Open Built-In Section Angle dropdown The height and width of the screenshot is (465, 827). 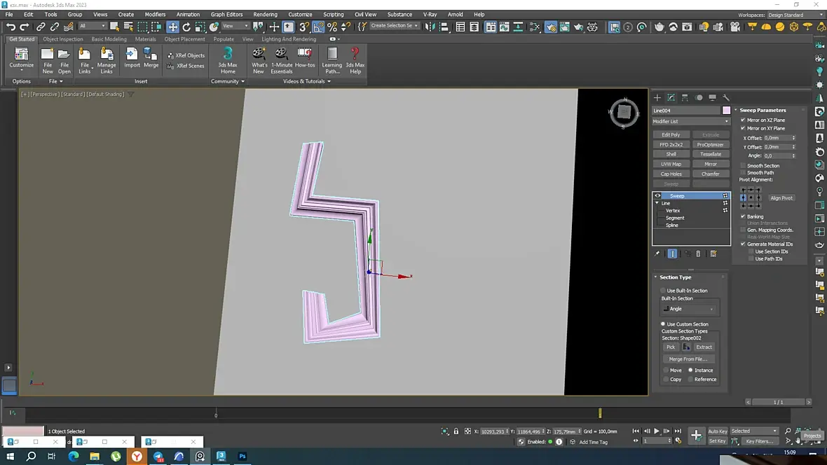click(x=690, y=309)
